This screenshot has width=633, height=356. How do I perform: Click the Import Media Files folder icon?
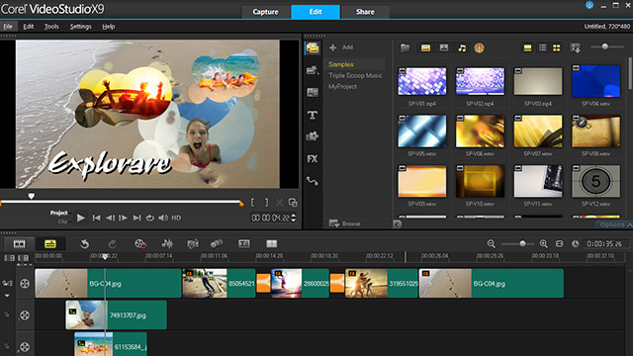tap(405, 48)
